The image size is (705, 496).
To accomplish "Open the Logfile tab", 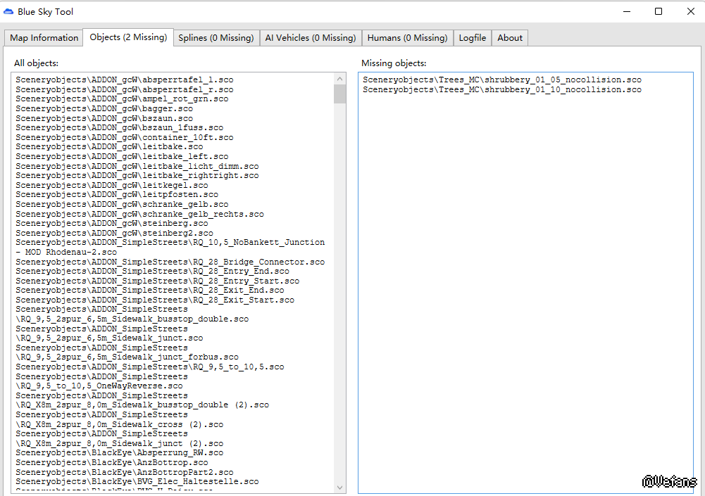I will click(x=473, y=38).
